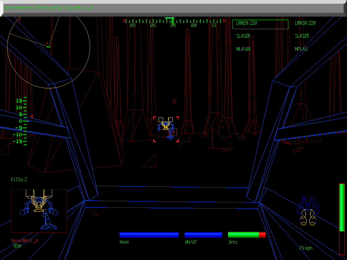This screenshot has width=347, height=260.
Task: Select the zero mark on the pitch ladder
Action: tap(21, 121)
